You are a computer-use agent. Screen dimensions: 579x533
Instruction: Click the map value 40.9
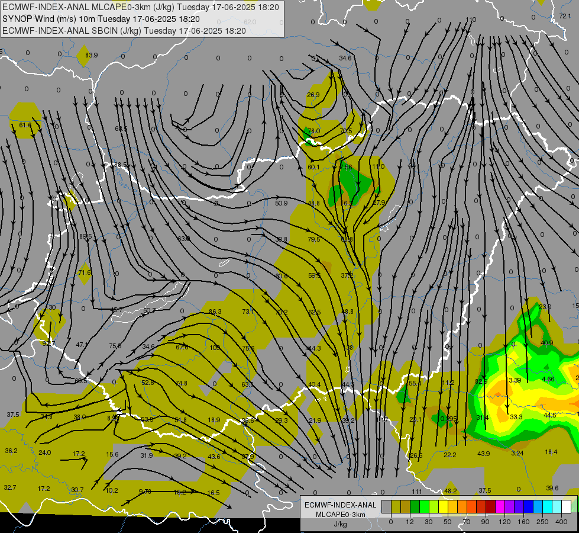tap(546, 343)
